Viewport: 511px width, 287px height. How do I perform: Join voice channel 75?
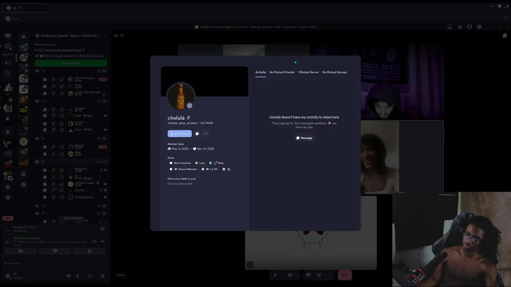tap(71, 101)
